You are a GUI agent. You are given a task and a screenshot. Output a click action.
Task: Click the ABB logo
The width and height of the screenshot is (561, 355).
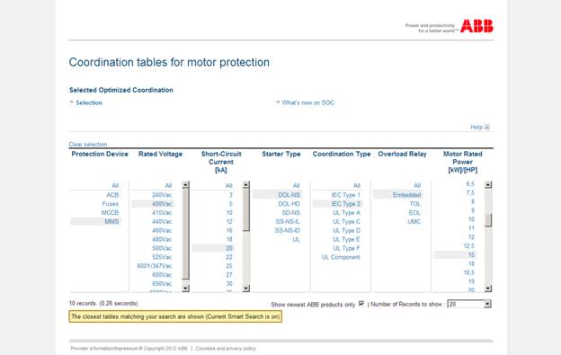(x=476, y=26)
